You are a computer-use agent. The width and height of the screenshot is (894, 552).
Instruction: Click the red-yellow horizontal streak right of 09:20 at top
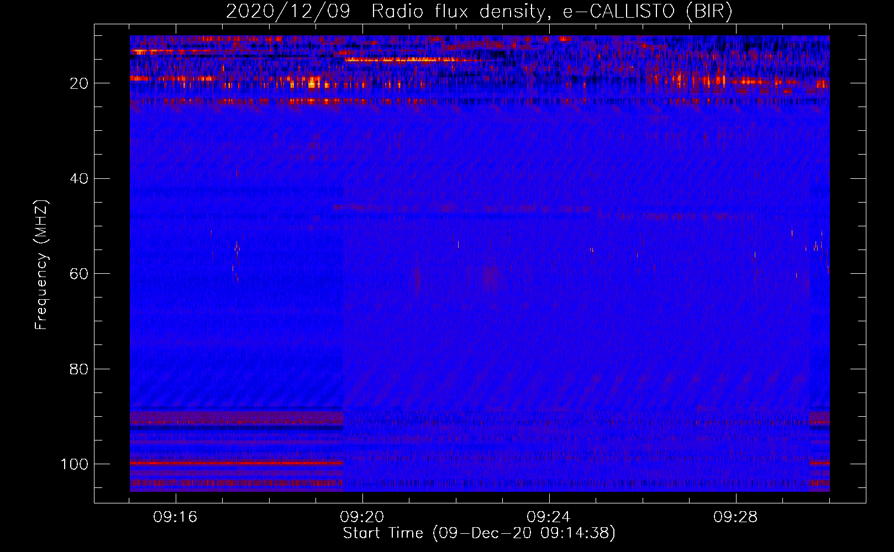[x=409, y=60]
